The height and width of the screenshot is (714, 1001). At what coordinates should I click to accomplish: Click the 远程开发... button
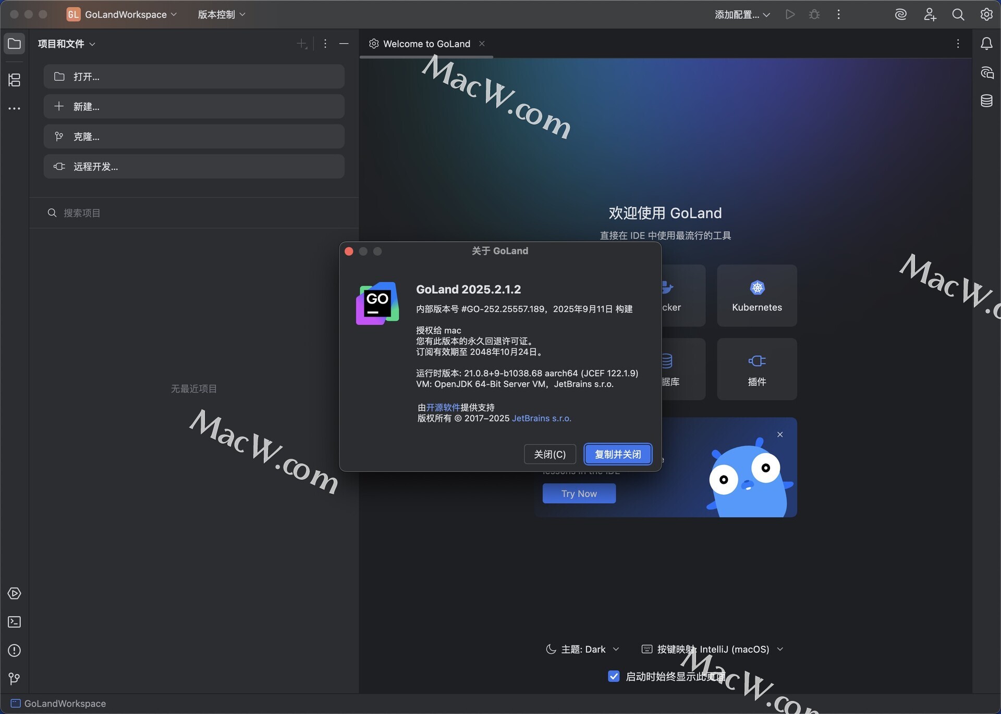194,167
